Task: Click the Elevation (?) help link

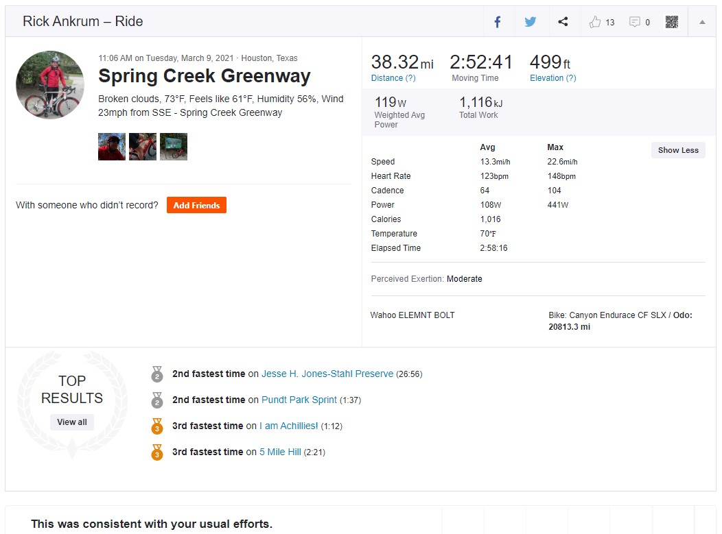Action: (553, 78)
